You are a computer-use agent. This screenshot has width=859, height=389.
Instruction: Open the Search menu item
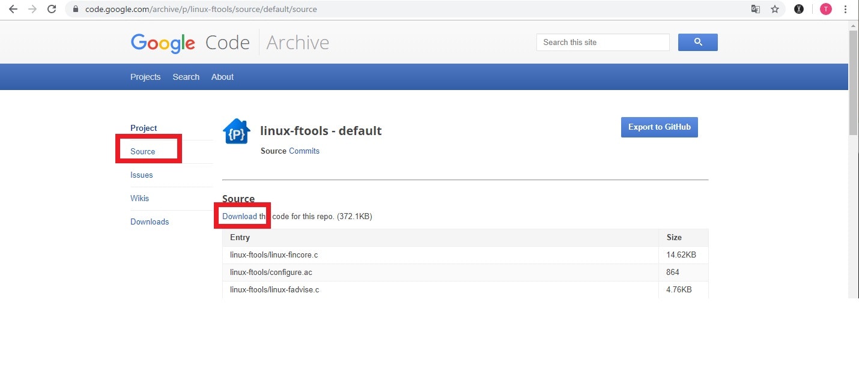186,77
